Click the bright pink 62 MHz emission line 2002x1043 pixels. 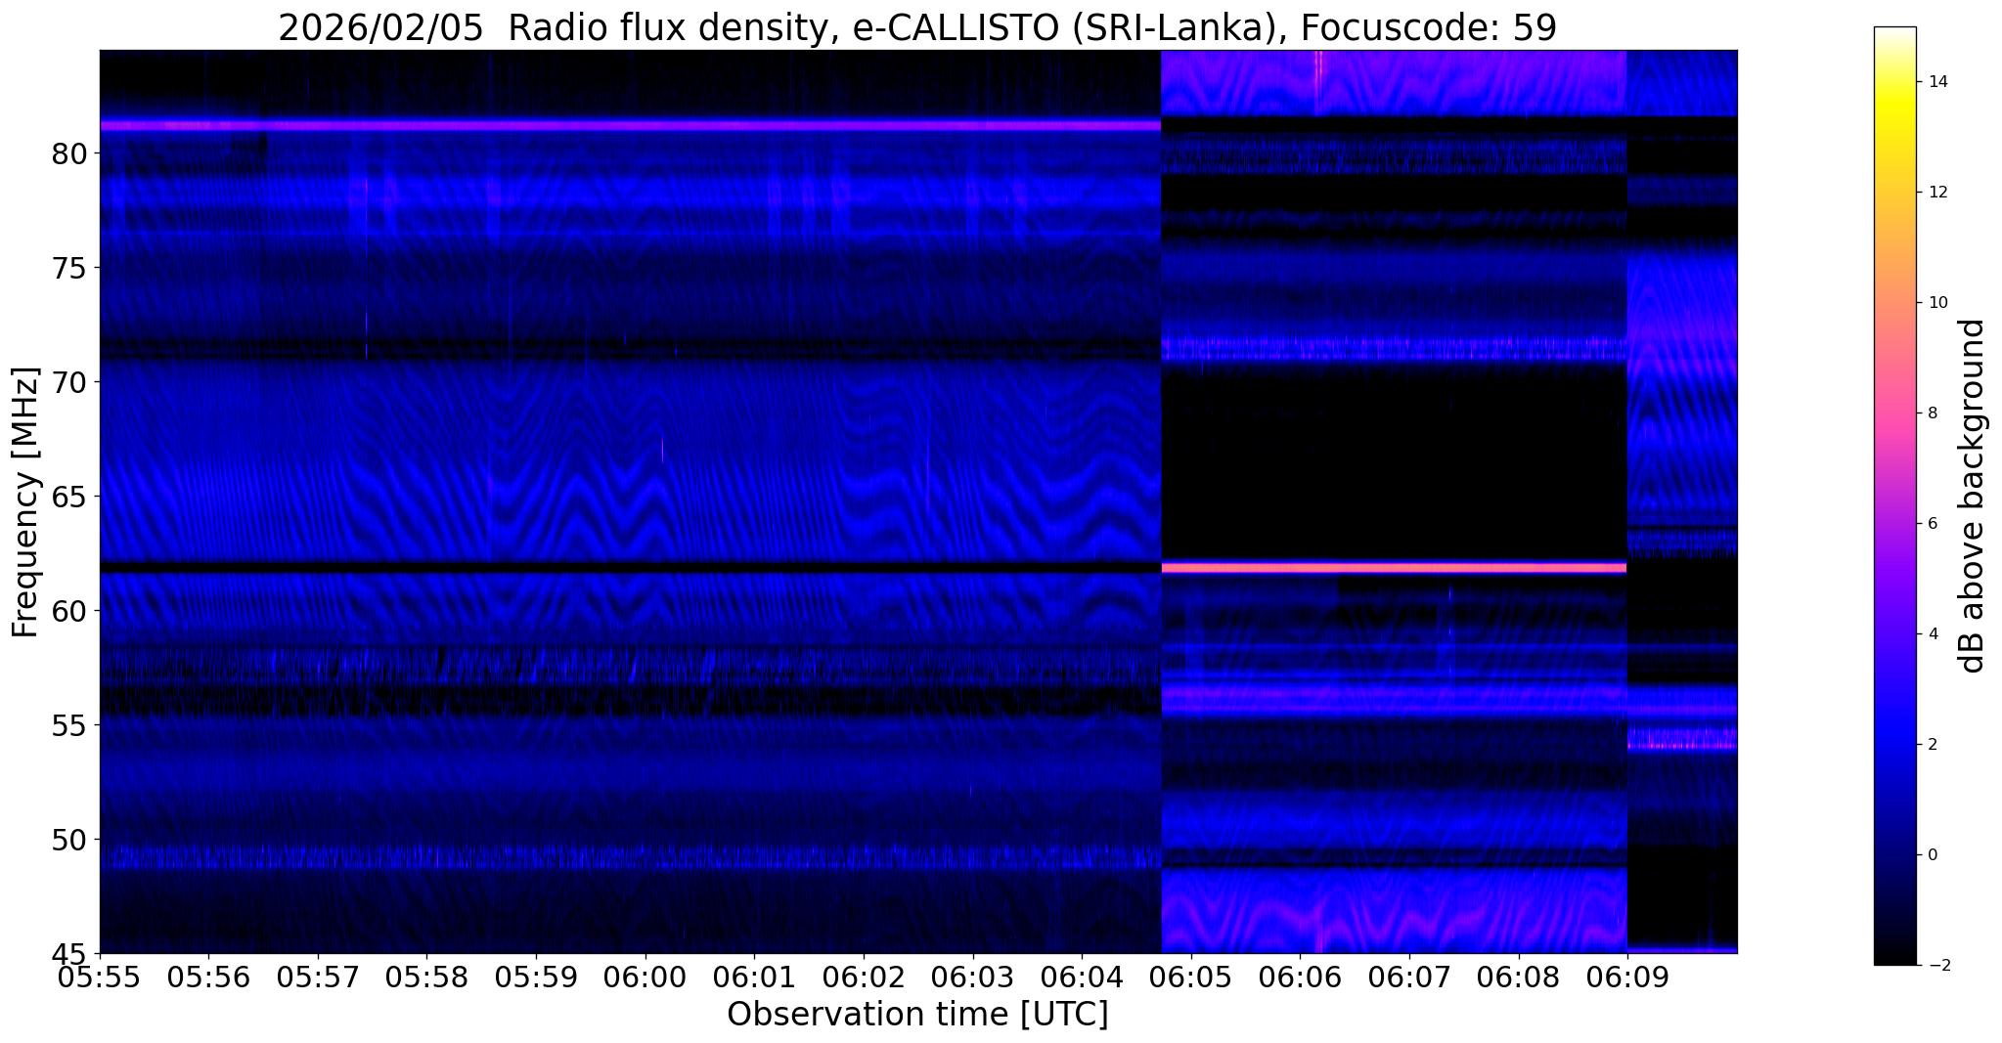[1394, 567]
